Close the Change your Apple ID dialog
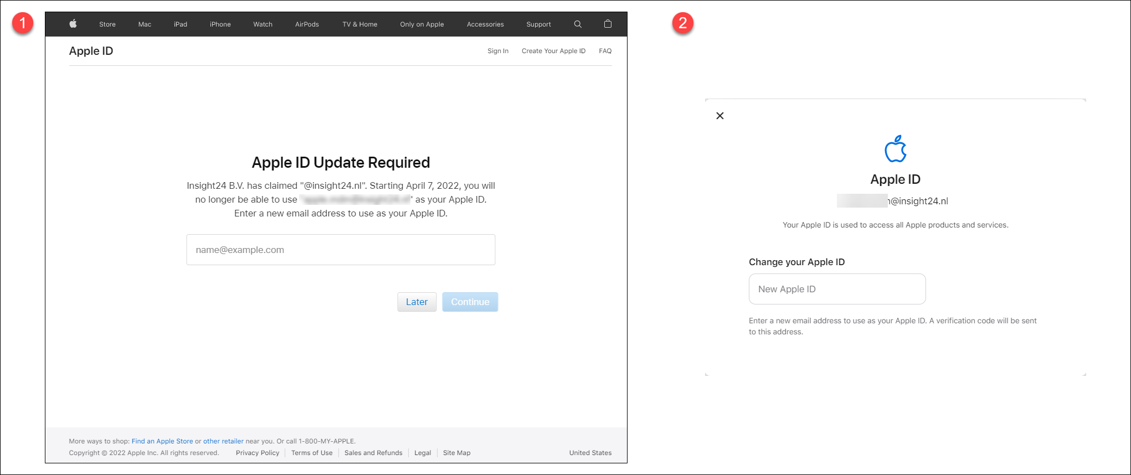Image resolution: width=1131 pixels, height=475 pixels. (x=720, y=116)
